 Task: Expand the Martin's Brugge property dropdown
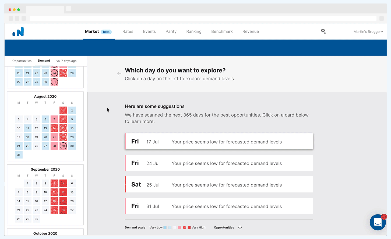(x=368, y=32)
